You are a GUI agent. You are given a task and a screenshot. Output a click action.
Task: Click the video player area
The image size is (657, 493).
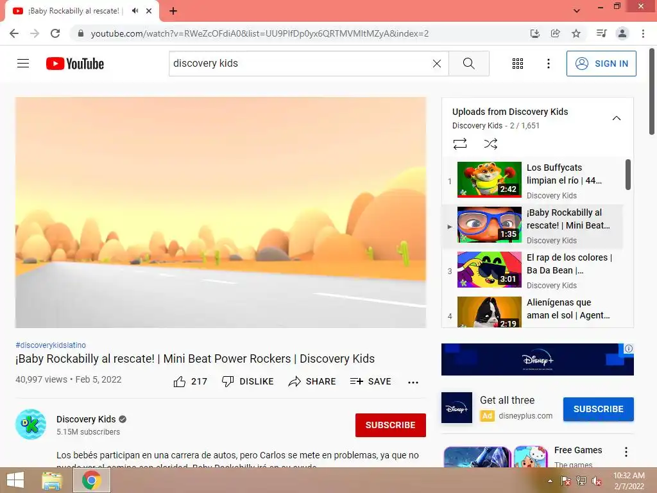(x=221, y=212)
